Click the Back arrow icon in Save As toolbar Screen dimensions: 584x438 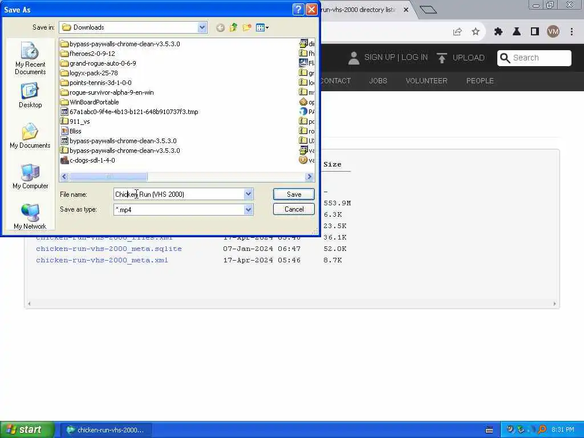(x=220, y=27)
